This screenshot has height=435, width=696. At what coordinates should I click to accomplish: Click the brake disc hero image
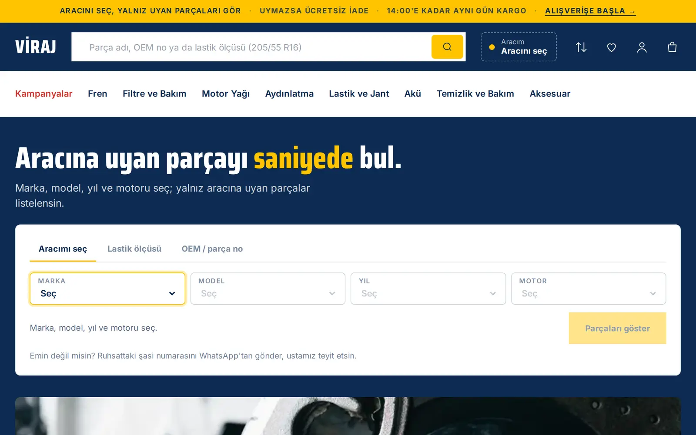coord(348,416)
